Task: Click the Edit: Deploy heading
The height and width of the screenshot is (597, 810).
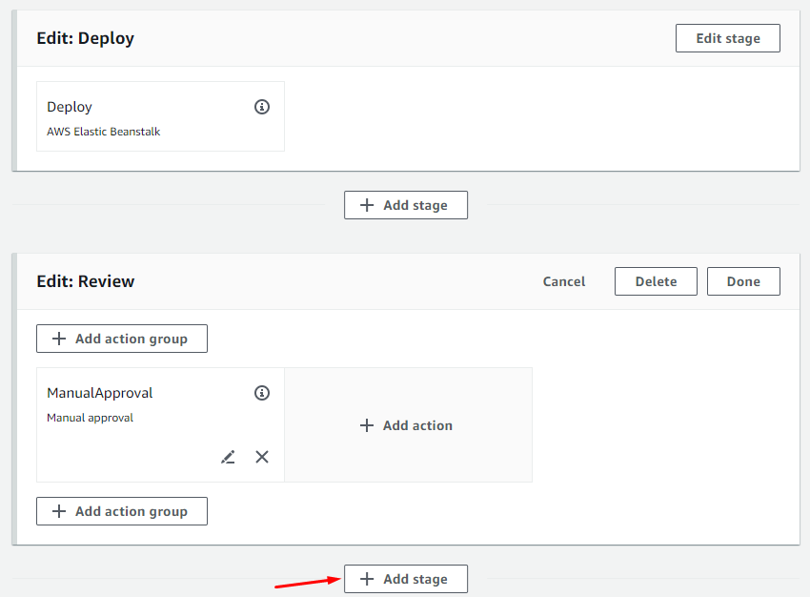Action: click(x=86, y=39)
